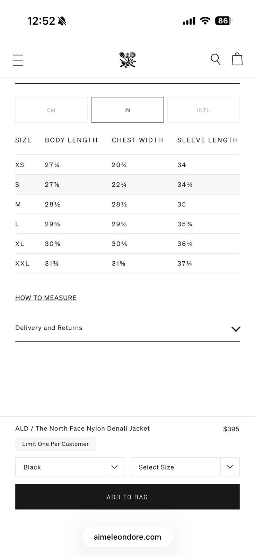Viewport: 255px width, 556px height.
Task: Click the ADD TO BAG button
Action: [x=127, y=497]
